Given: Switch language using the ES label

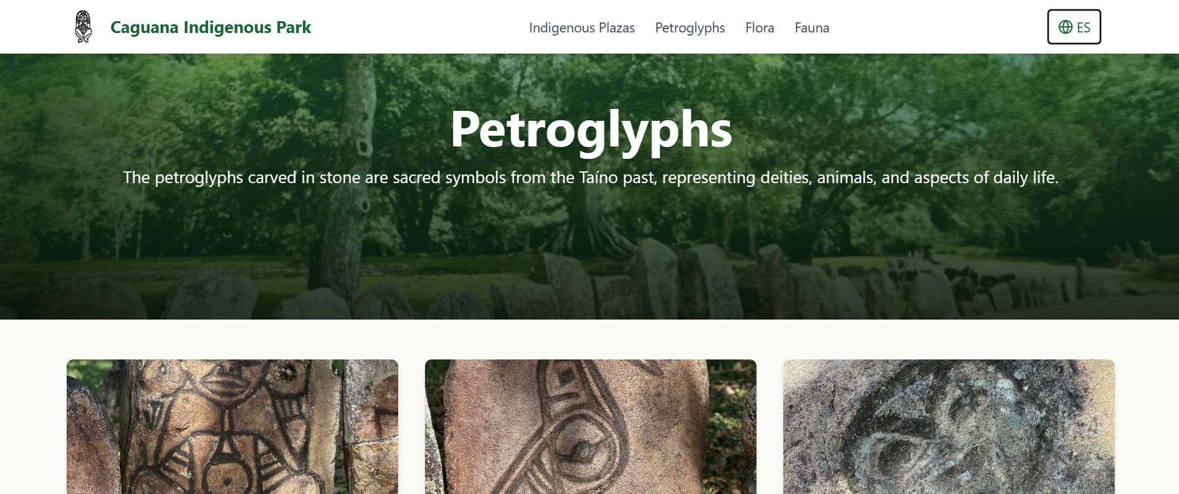Looking at the screenshot, I should [1084, 27].
